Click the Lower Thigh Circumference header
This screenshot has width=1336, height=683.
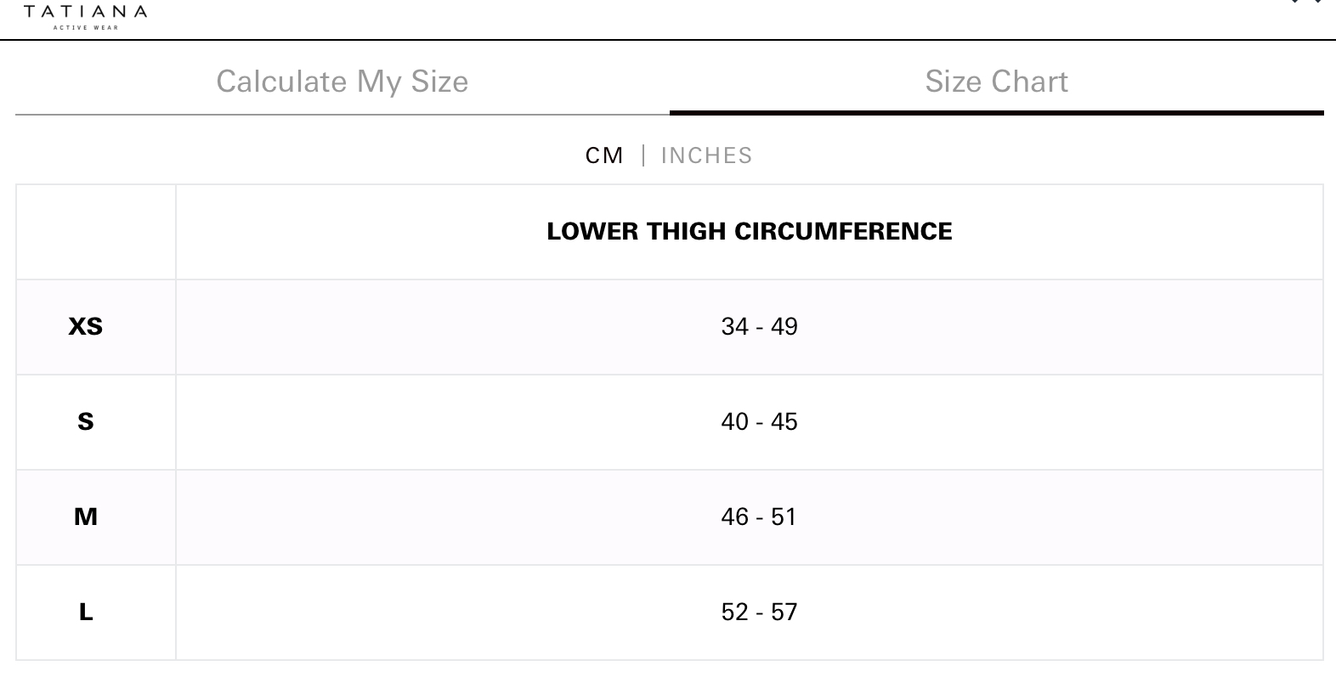749,231
